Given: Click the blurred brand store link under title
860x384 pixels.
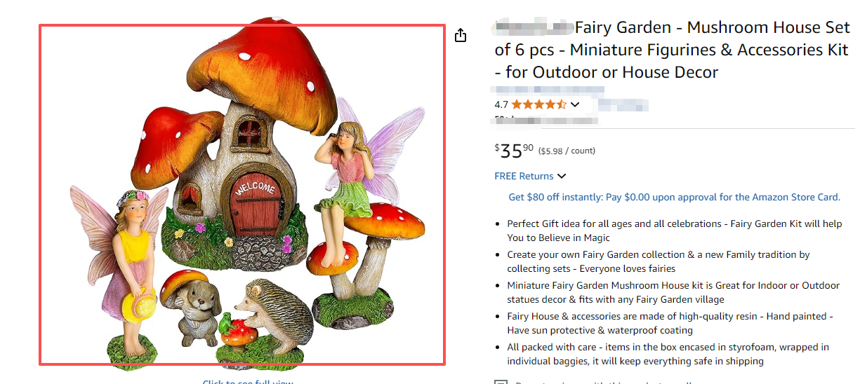Looking at the screenshot, I should 547,90.
